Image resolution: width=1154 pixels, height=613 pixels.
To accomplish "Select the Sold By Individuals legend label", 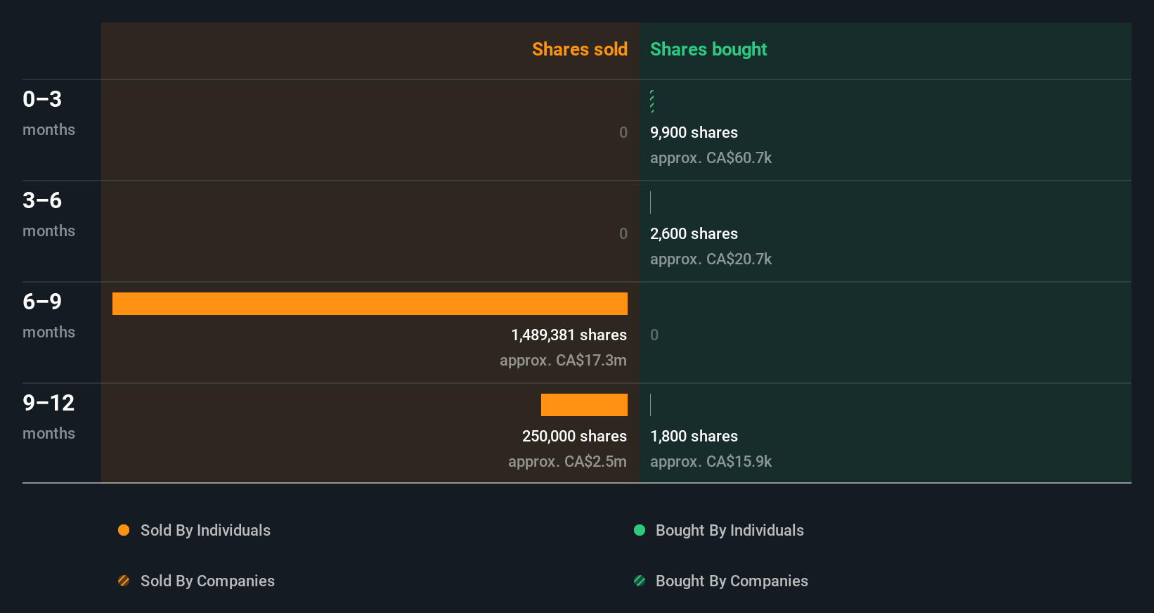I will tap(205, 530).
